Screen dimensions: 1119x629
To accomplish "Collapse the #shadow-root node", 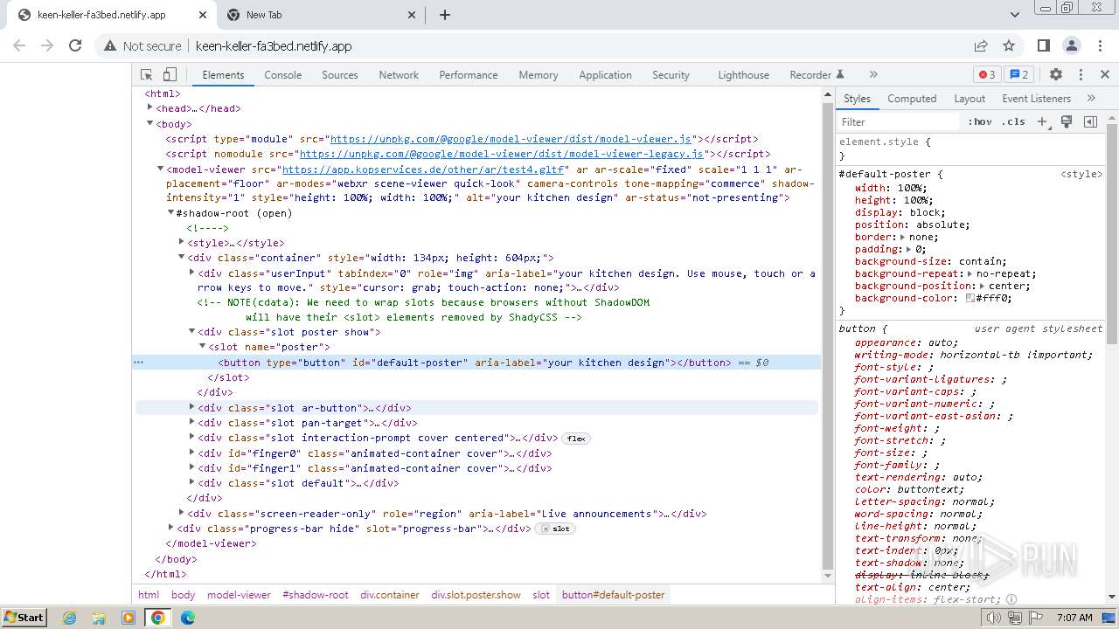I will (171, 212).
